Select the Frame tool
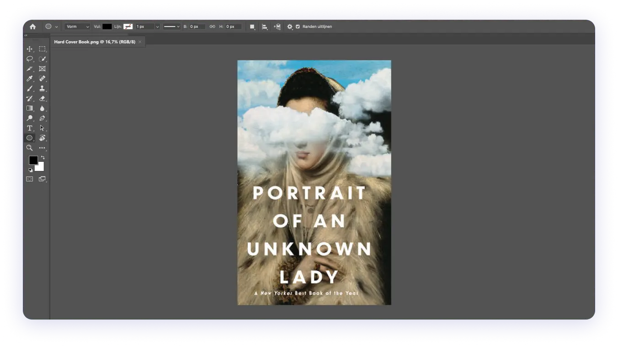The height and width of the screenshot is (346, 618). (x=42, y=69)
